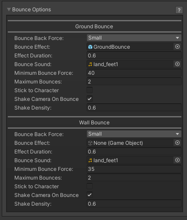This screenshot has height=220, width=187.
Task: Open Ground Bounce Back Force dropdown
Action: pos(134,38)
